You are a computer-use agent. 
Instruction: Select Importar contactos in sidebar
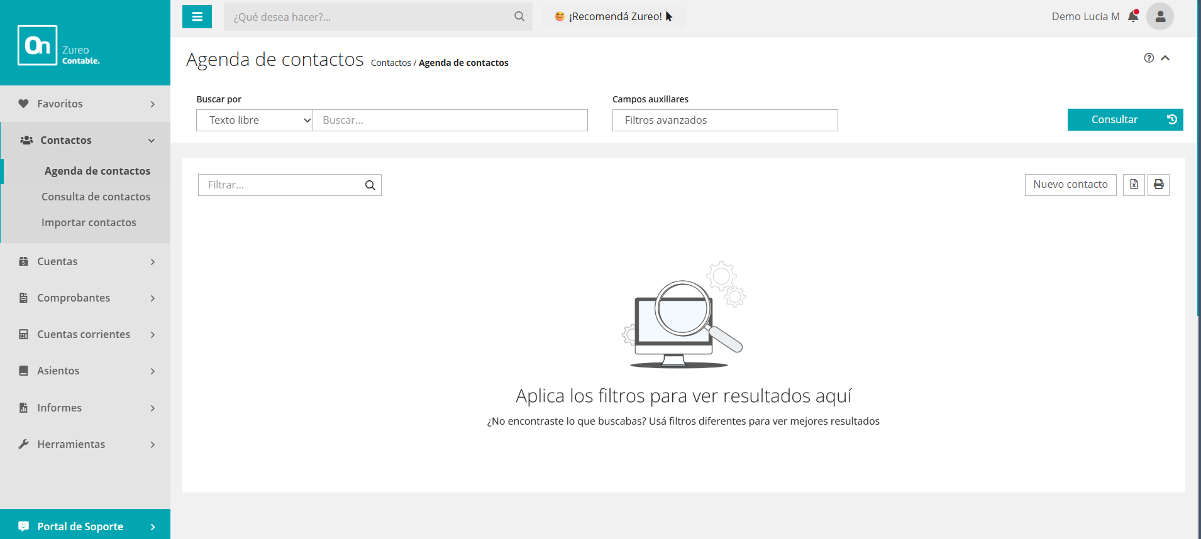click(x=89, y=222)
